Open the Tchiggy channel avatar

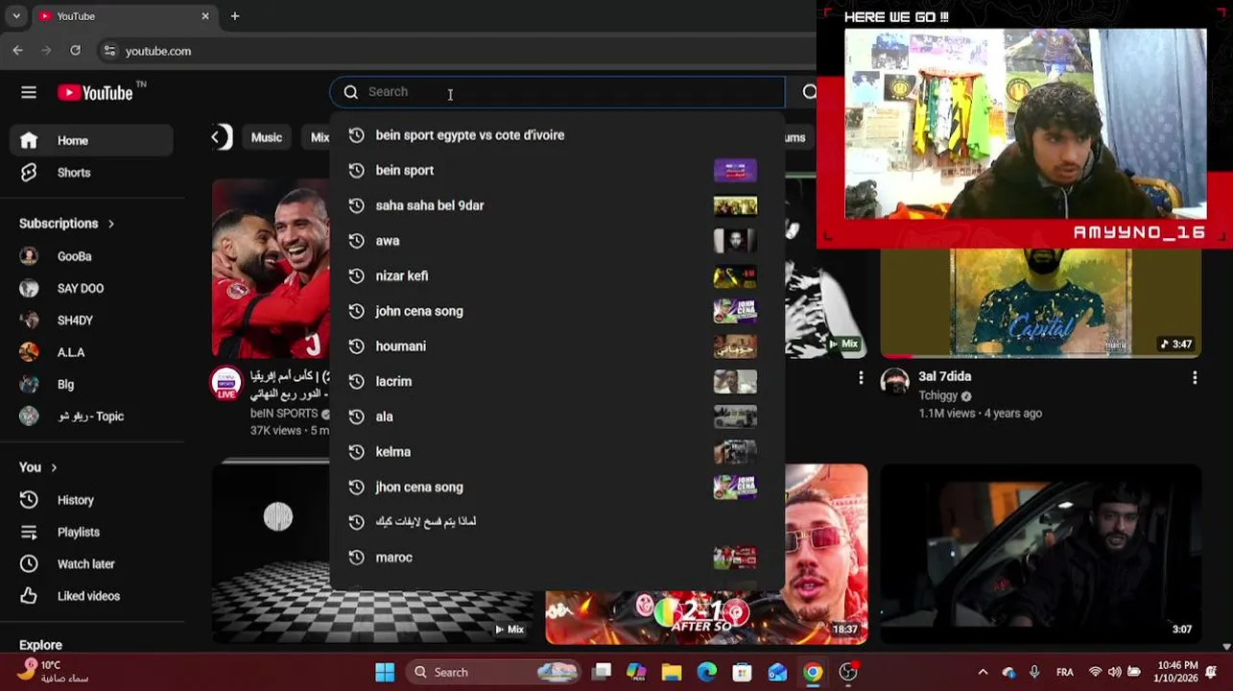click(x=895, y=382)
